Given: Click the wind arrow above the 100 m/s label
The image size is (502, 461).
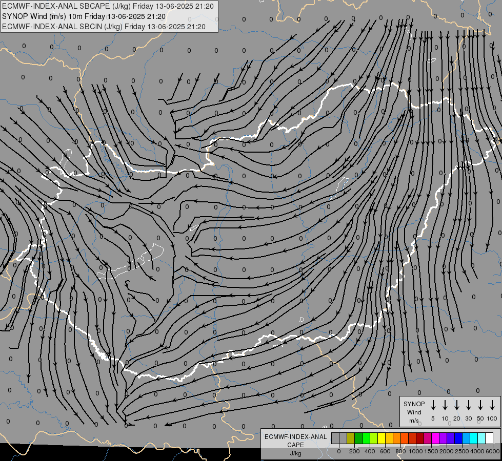Looking at the screenshot, I should click(492, 405).
